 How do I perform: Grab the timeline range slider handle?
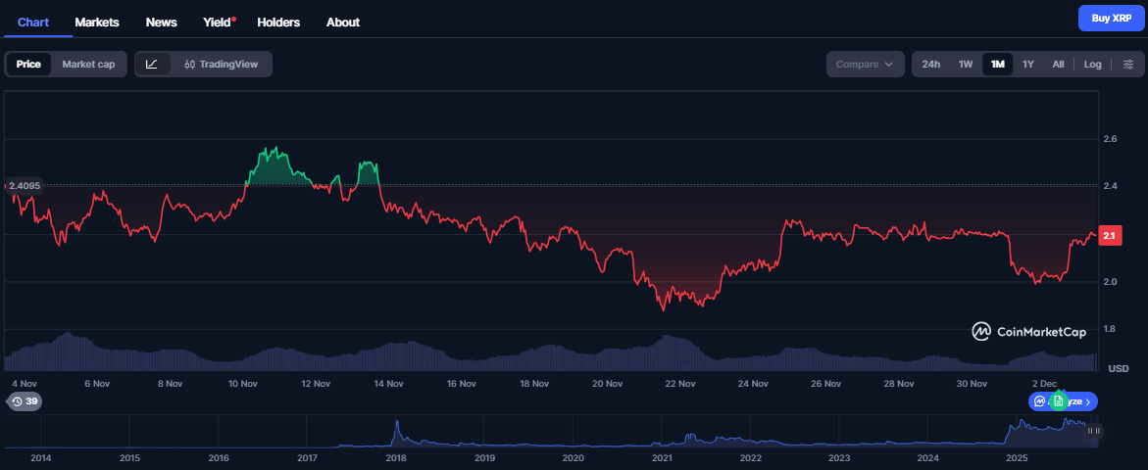1095,431
